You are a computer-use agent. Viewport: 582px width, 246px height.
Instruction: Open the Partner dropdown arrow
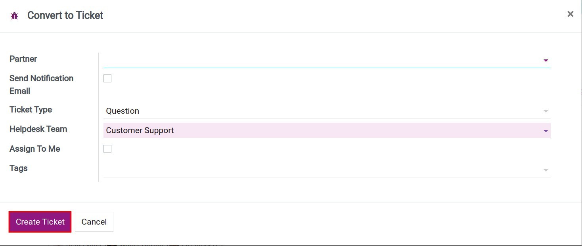tap(546, 60)
